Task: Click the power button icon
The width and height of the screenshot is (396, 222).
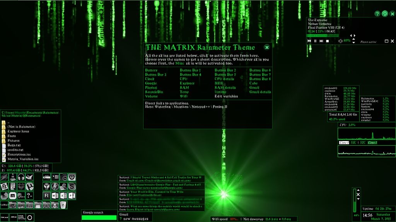Action: (72, 177)
